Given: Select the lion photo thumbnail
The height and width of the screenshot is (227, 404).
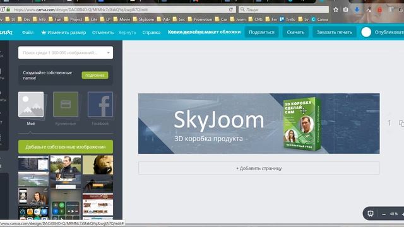Looking at the screenshot, I should (x=98, y=165).
